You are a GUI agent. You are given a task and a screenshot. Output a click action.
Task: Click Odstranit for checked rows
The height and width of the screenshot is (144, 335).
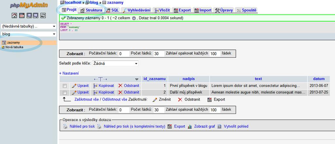tap(192, 99)
